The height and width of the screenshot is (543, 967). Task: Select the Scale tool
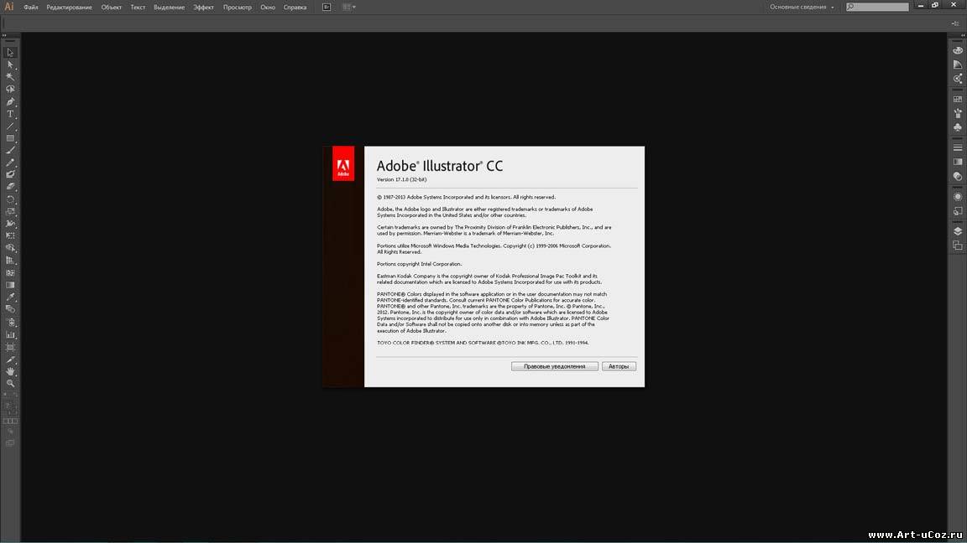(x=10, y=212)
